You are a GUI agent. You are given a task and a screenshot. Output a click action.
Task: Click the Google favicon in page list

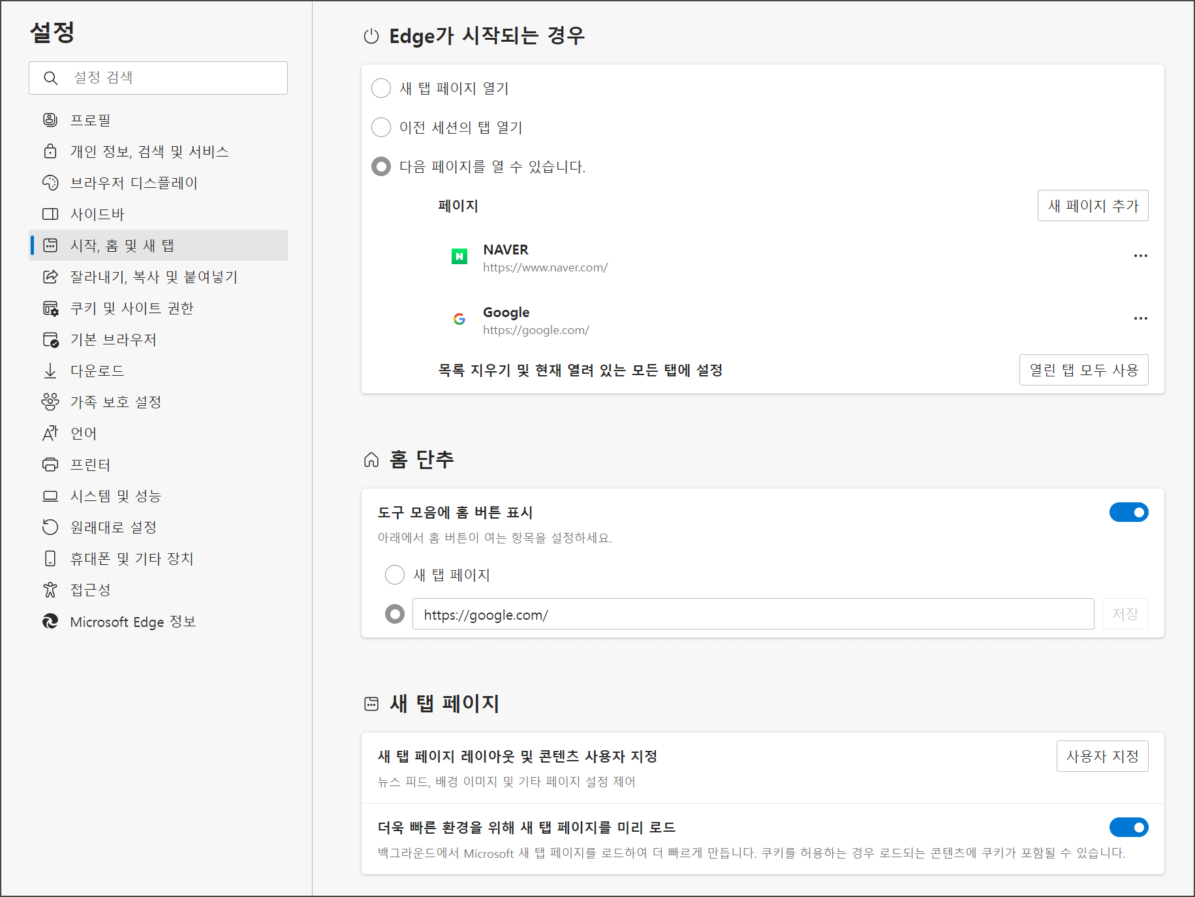(x=459, y=319)
